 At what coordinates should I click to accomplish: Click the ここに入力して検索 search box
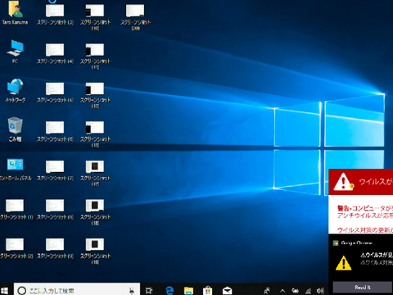pyautogui.click(x=76, y=290)
